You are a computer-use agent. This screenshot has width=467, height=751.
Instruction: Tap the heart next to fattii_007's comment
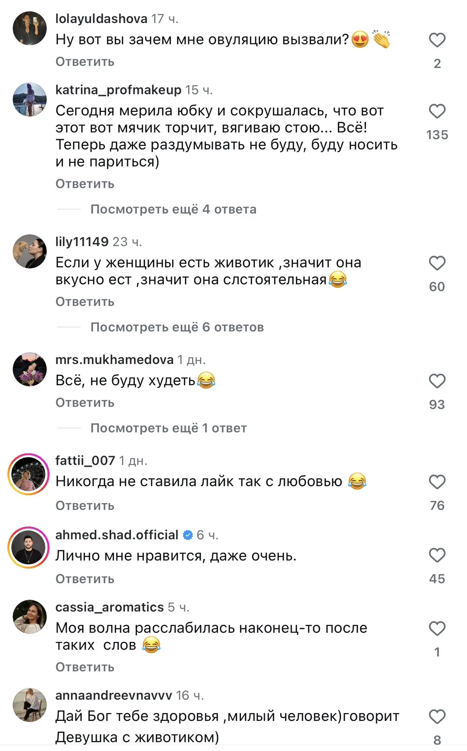click(x=437, y=482)
